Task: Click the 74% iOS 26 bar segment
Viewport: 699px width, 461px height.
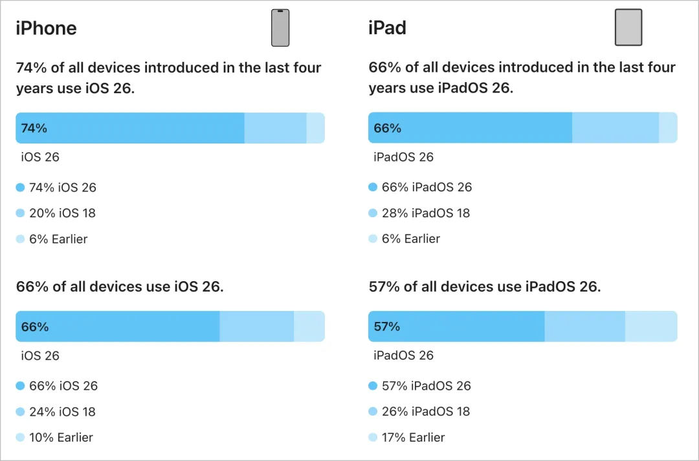Action: point(129,128)
